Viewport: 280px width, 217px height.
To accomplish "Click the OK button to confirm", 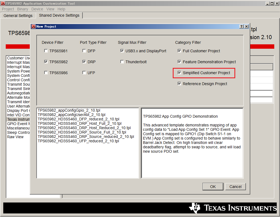I will coord(213,186).
